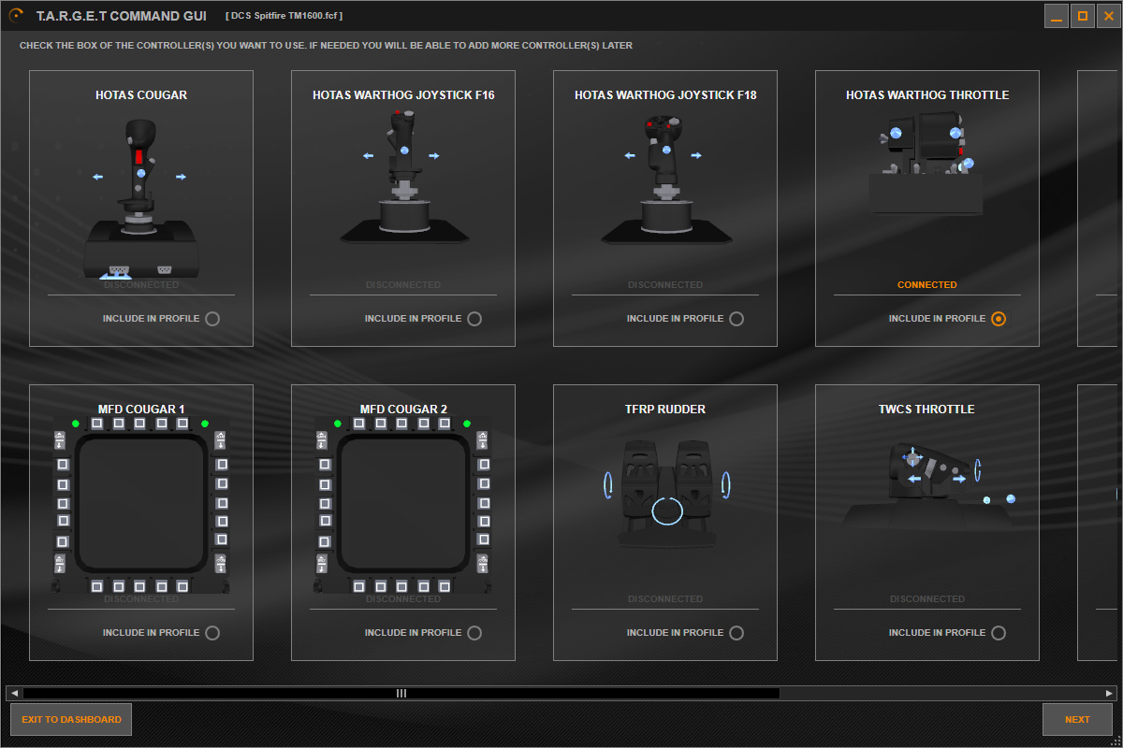
Task: Click DISCONNECTED status under TFRP Rudder
Action: 665,599
